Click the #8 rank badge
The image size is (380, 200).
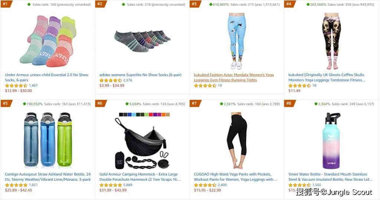289,103
